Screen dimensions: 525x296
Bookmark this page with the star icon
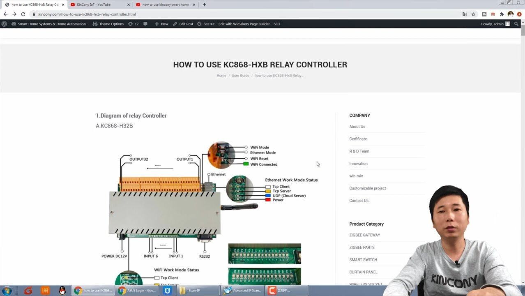coord(473,14)
